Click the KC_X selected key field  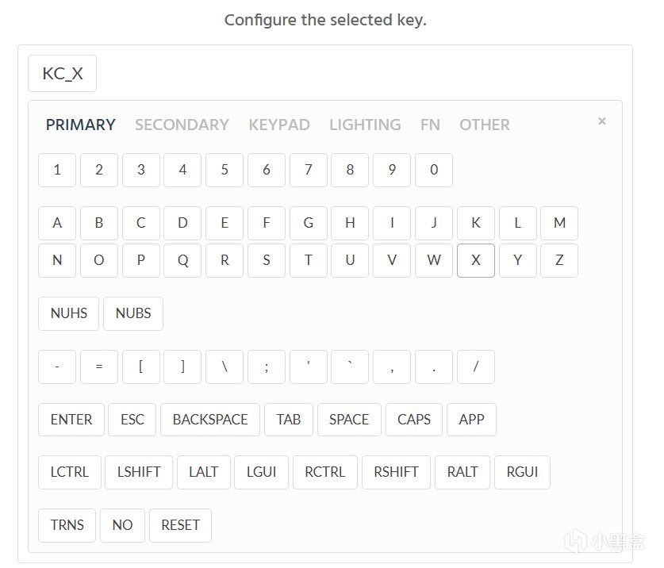coord(63,74)
